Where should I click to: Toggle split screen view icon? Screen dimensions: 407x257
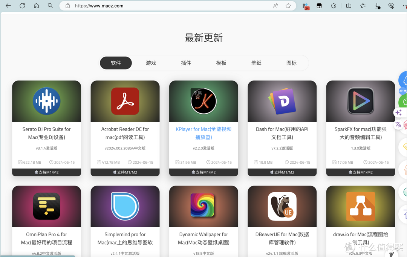[349, 6]
